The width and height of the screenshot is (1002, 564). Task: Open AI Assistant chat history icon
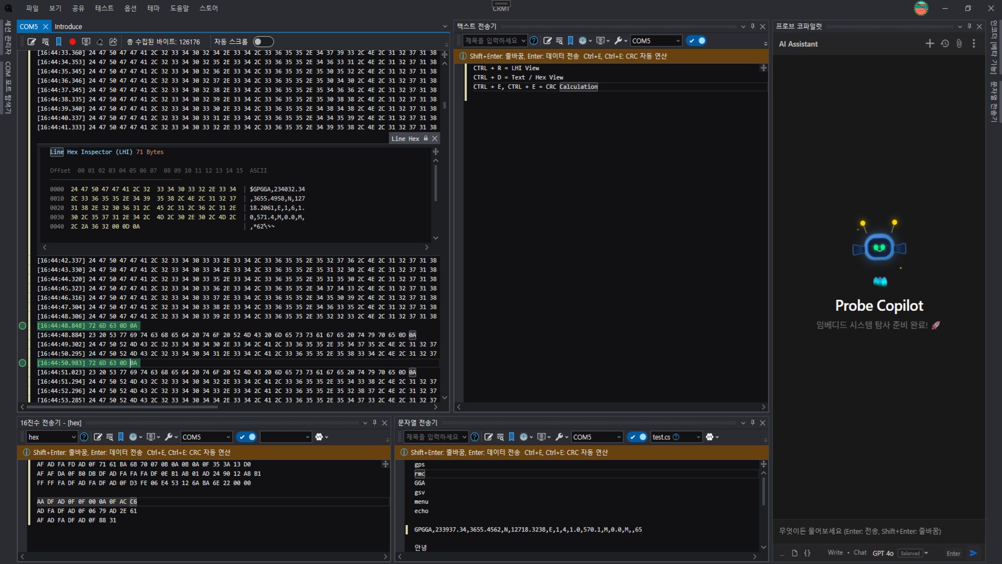click(945, 44)
